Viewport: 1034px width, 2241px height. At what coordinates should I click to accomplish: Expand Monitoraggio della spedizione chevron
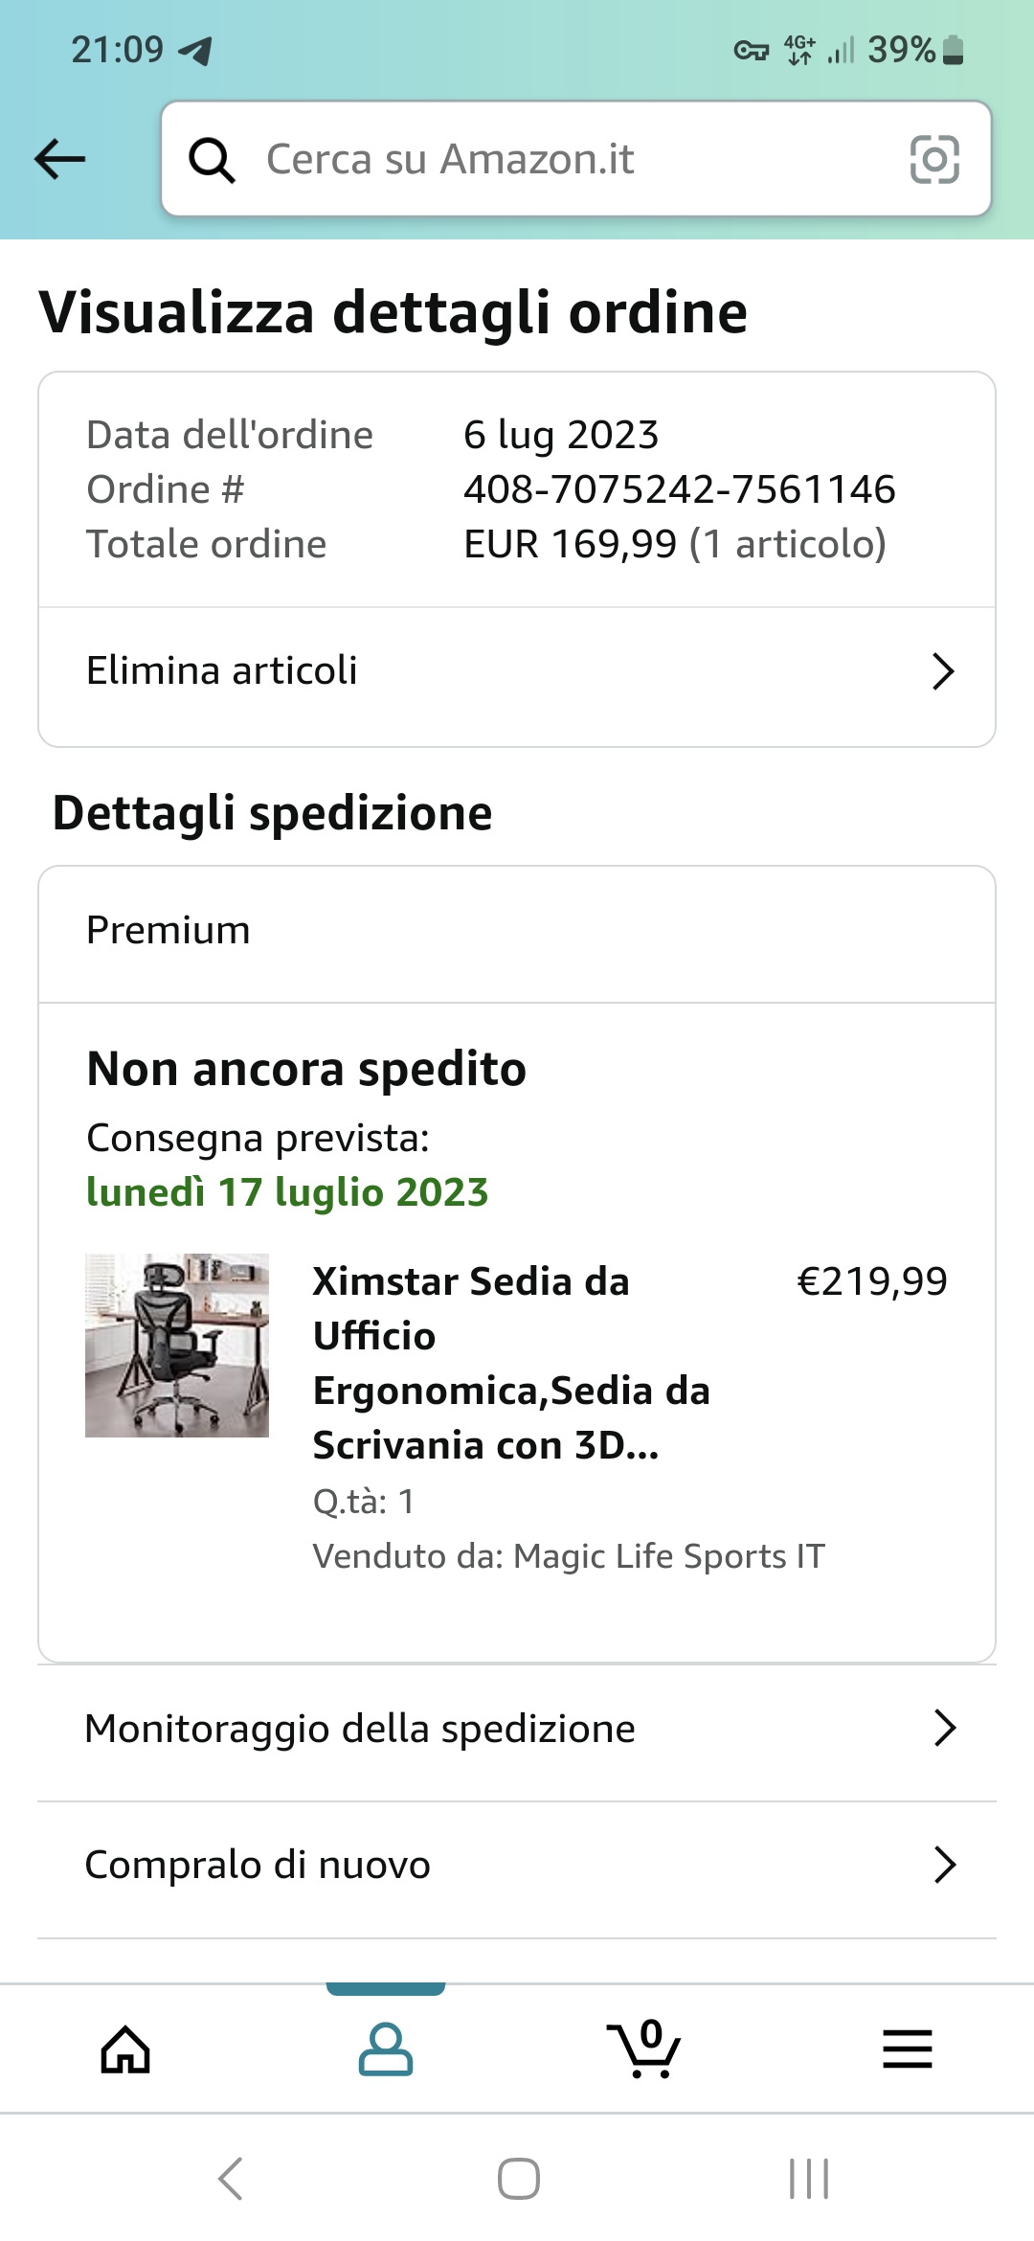coord(944,1729)
